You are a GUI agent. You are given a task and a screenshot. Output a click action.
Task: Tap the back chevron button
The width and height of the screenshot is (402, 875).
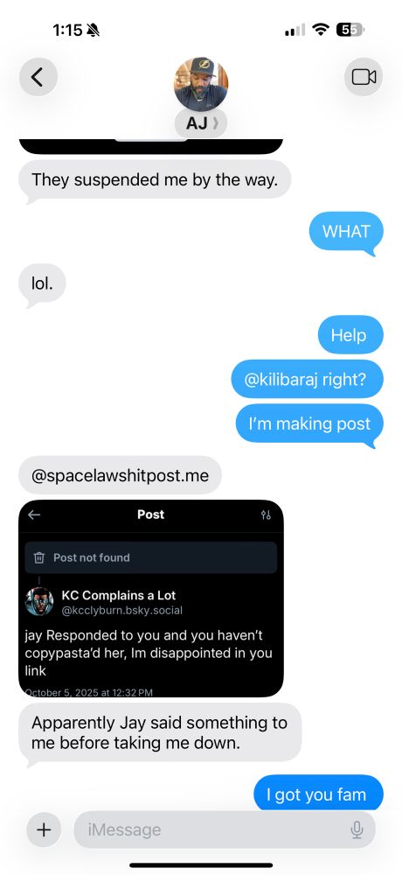38,77
